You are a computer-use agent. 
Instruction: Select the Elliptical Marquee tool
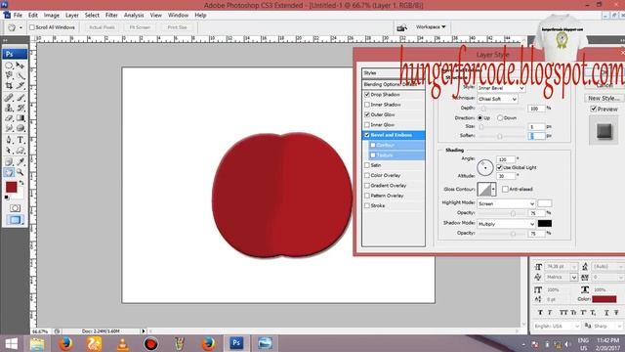9,66
